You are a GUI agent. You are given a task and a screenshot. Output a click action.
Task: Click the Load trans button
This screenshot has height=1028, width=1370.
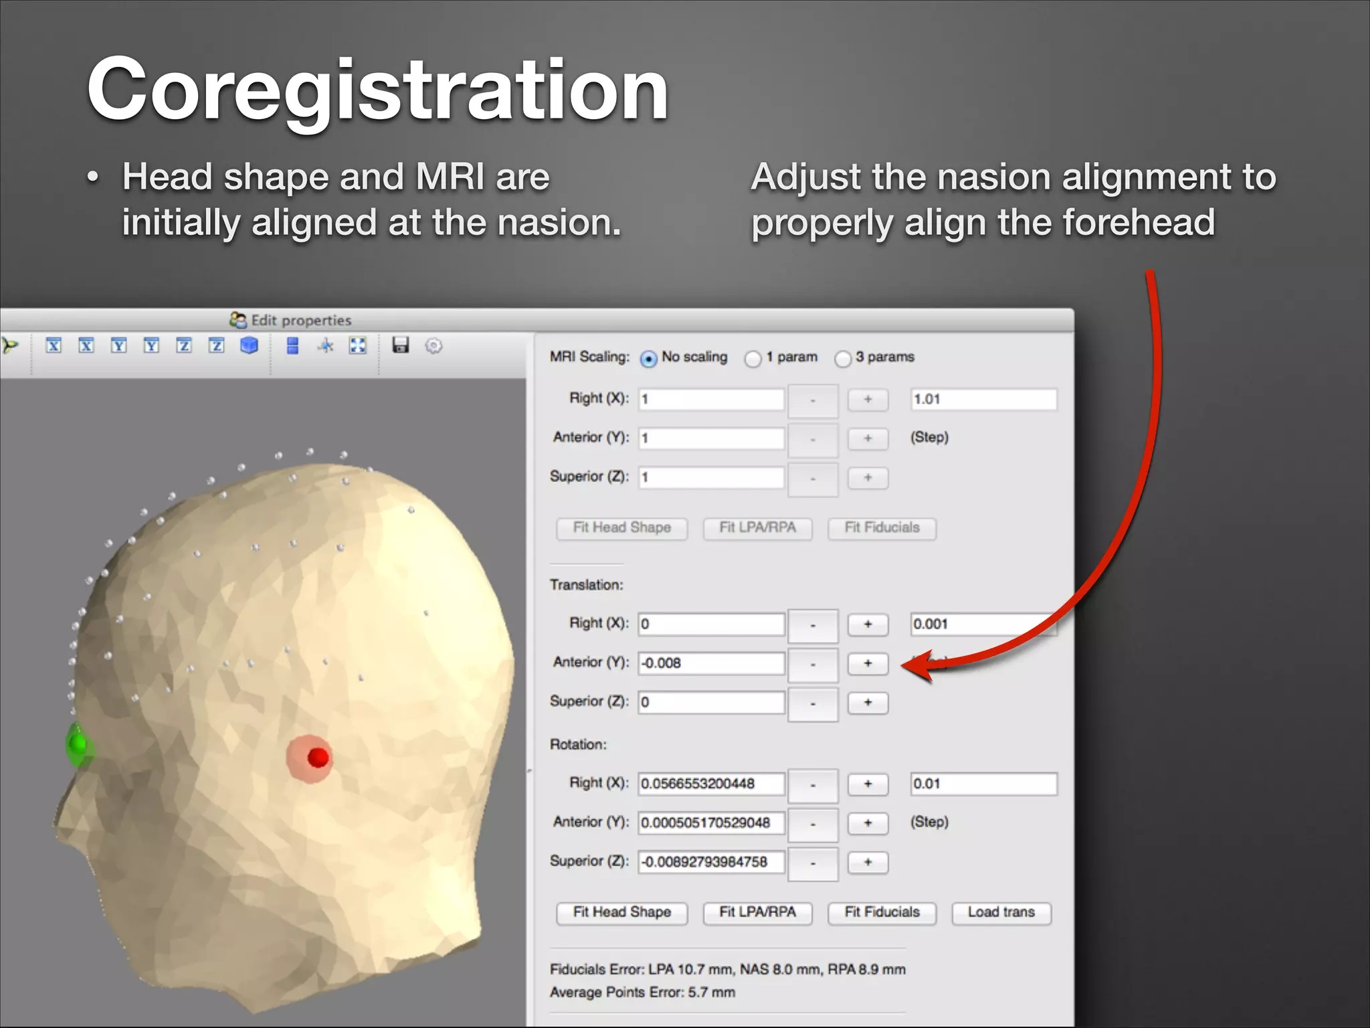tap(1001, 912)
